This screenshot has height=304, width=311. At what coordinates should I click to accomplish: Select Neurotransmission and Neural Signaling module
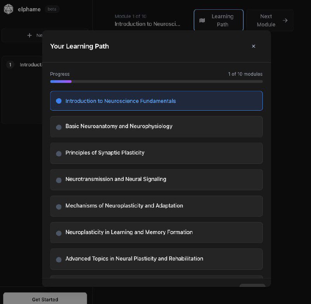[156, 179]
